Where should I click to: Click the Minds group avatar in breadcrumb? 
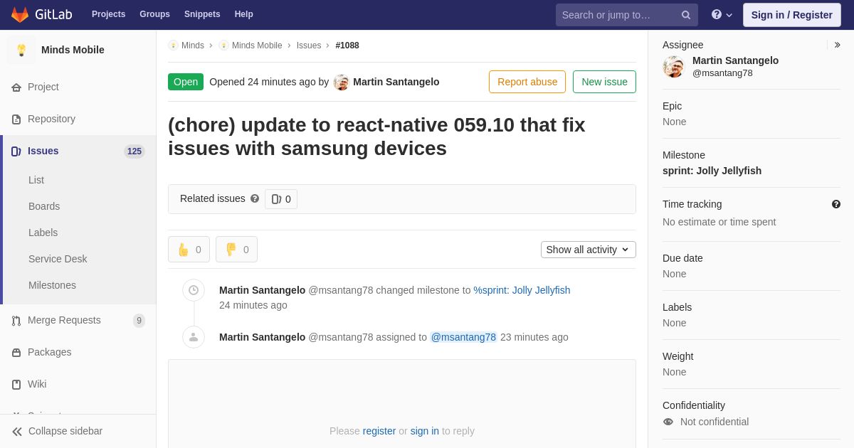173,46
